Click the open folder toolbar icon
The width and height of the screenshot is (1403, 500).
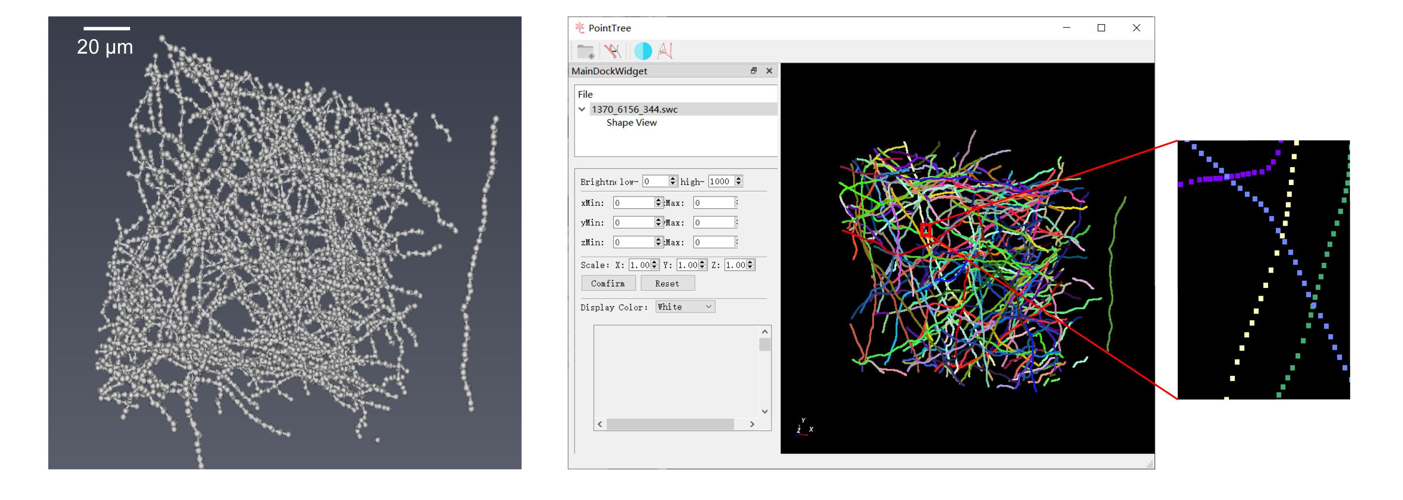586,52
